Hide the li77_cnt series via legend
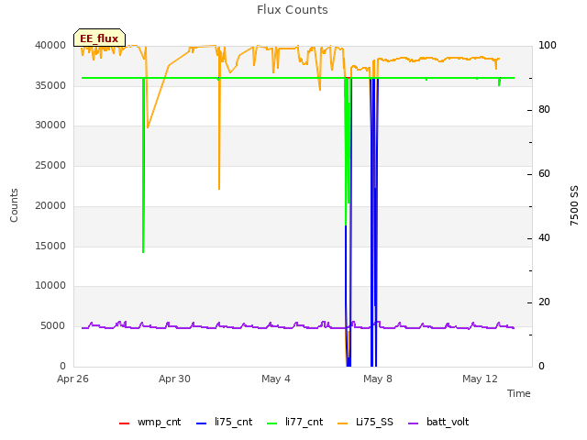This screenshot has height=440, width=587. click(294, 423)
